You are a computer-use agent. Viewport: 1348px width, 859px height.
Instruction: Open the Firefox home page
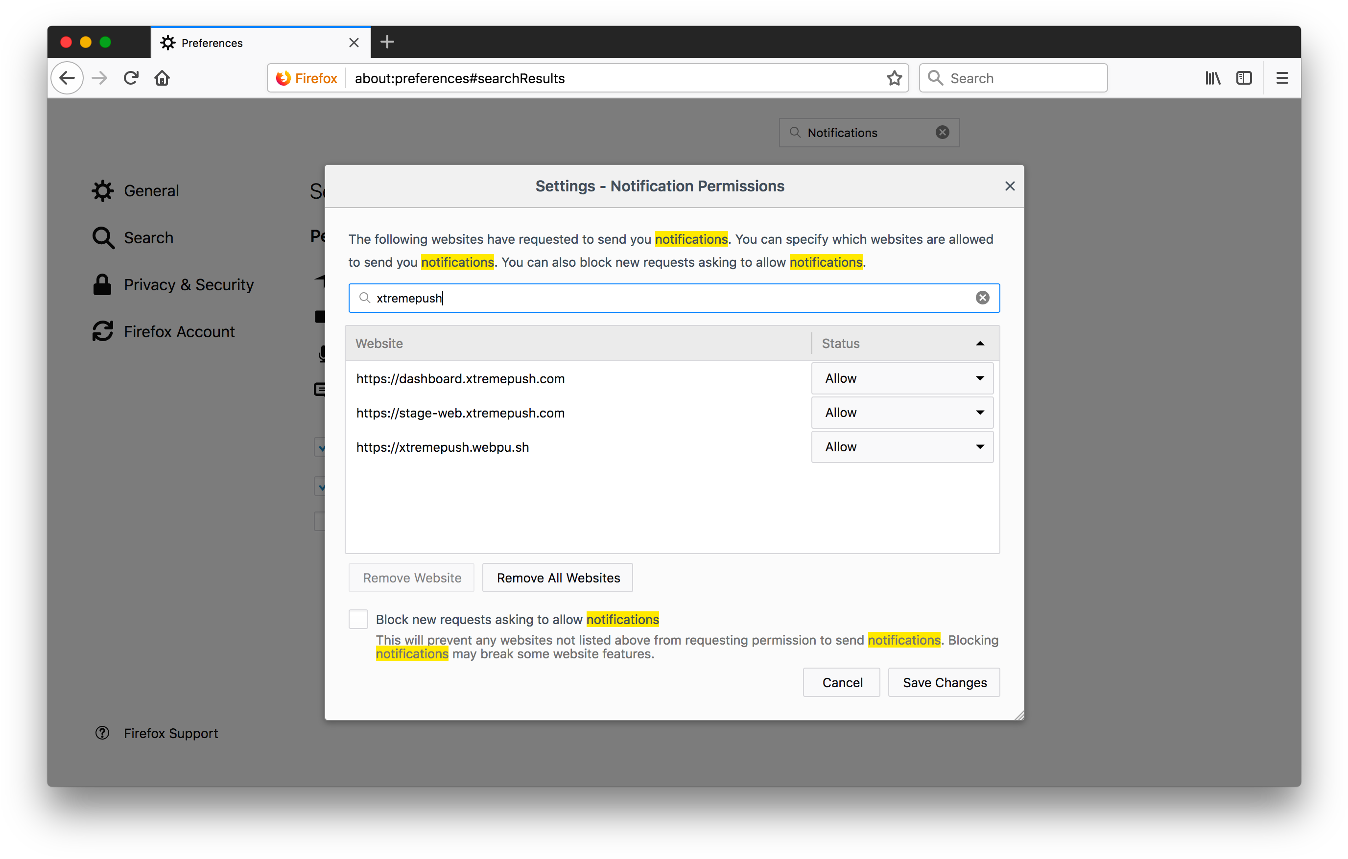[x=163, y=78]
